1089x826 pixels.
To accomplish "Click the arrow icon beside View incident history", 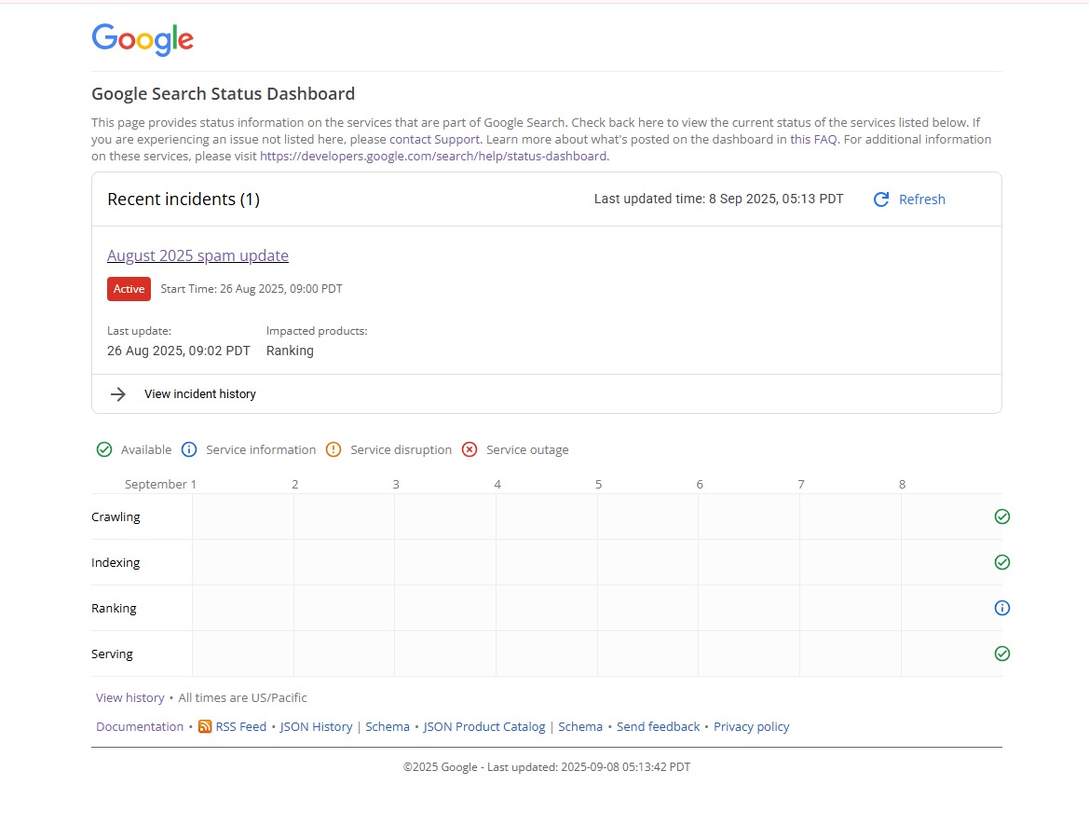I will 118,394.
